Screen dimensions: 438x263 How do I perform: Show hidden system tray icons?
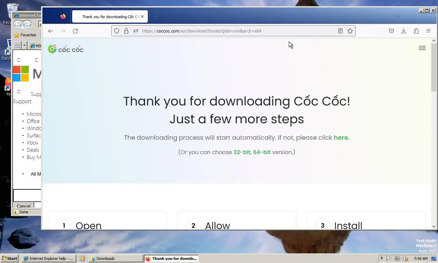(x=382, y=259)
